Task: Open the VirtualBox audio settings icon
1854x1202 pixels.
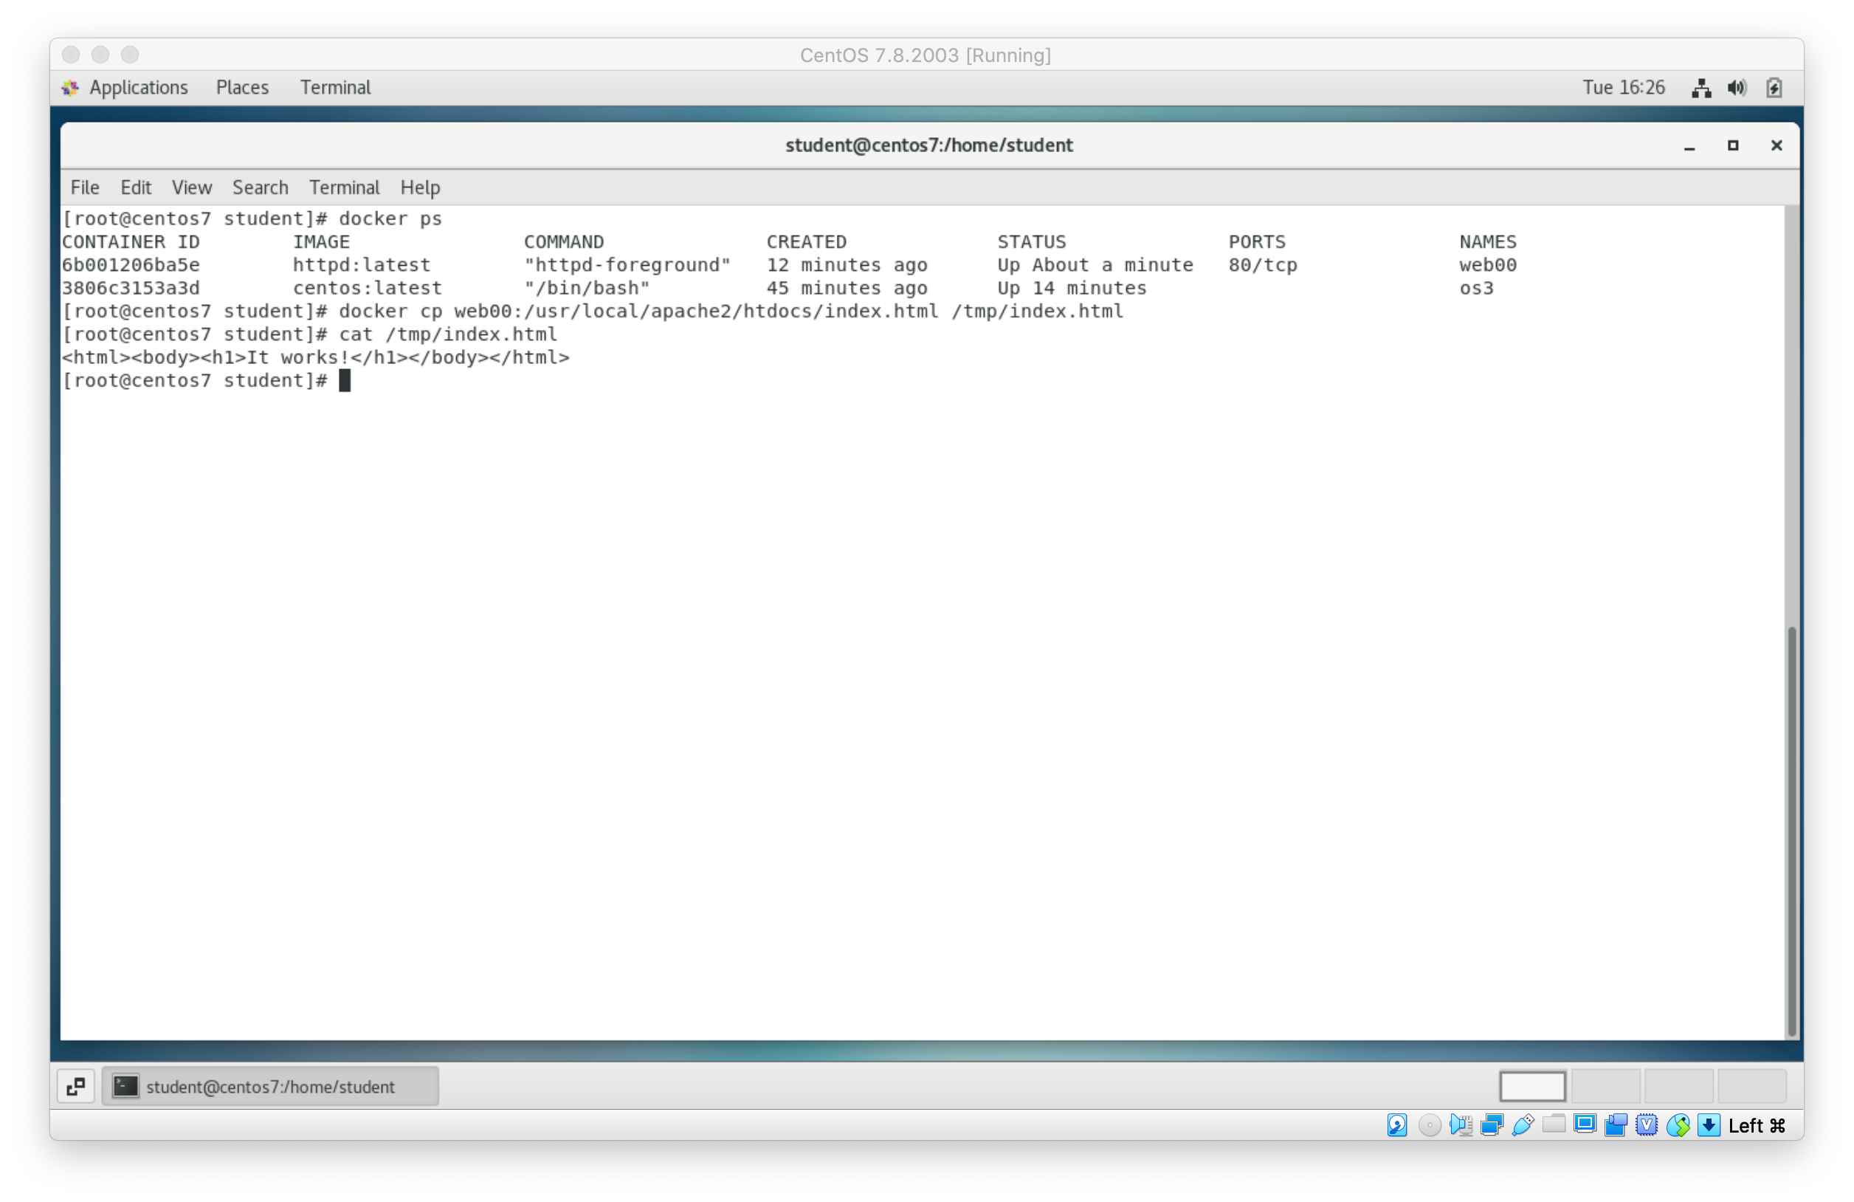Action: click(x=1461, y=1124)
